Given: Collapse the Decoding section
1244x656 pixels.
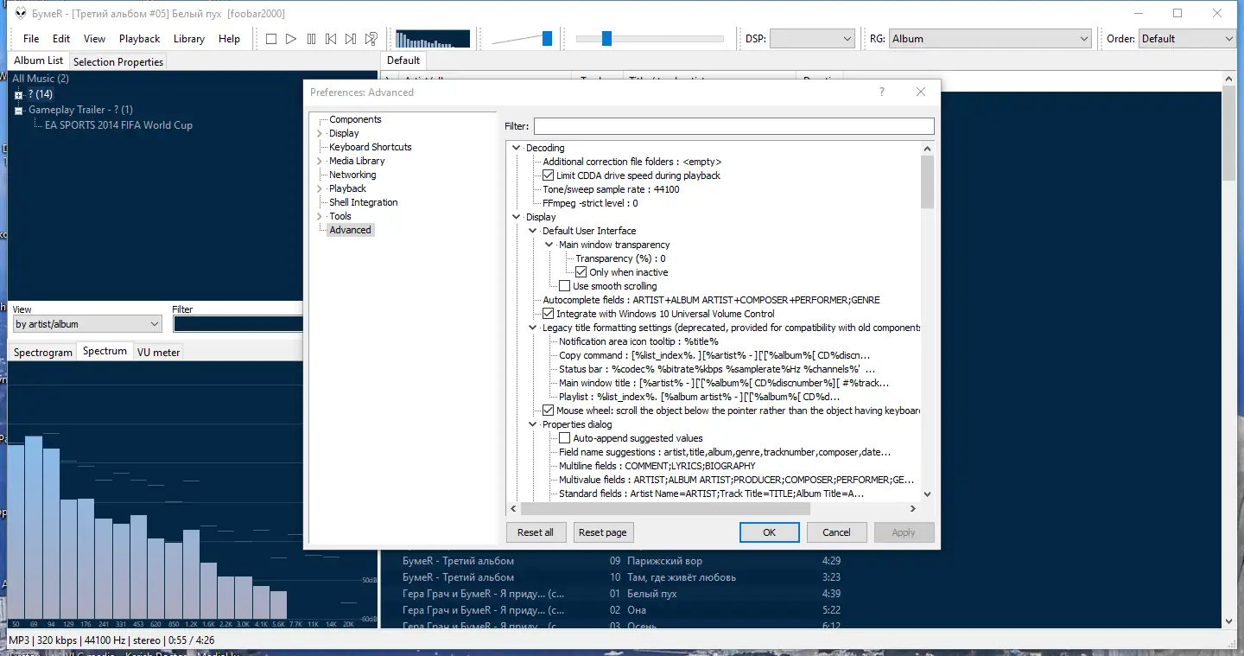Looking at the screenshot, I should (517, 148).
